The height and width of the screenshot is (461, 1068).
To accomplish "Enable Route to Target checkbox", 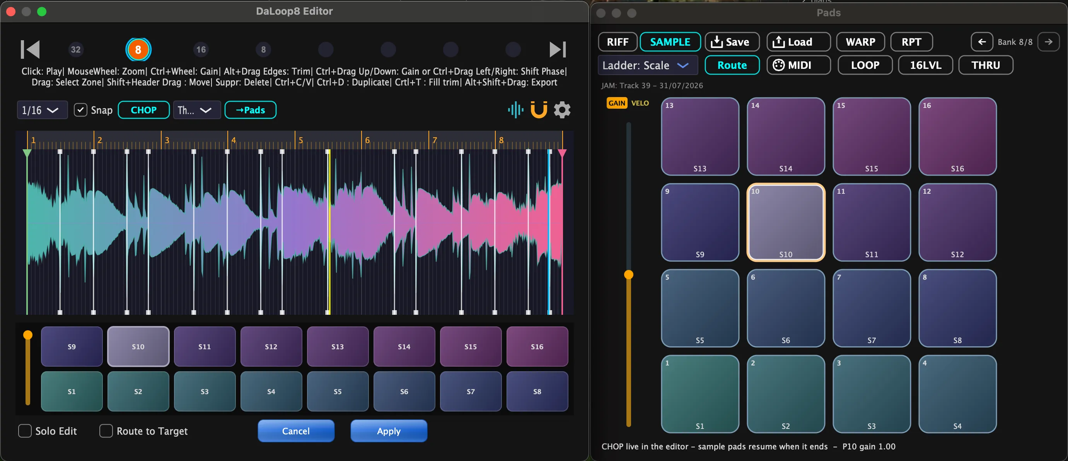I will click(106, 431).
